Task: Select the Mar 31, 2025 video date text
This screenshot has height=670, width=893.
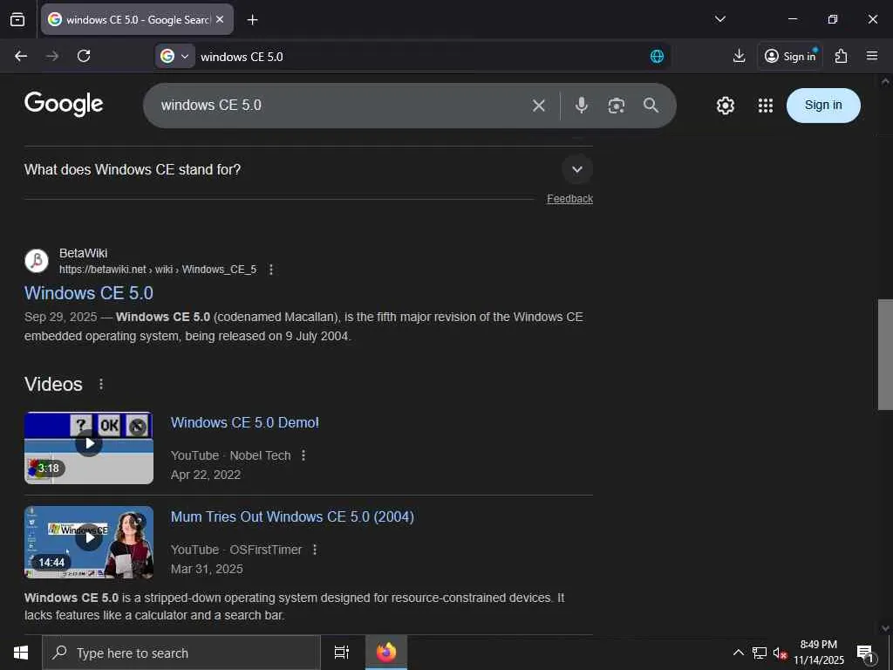Action: click(x=207, y=569)
